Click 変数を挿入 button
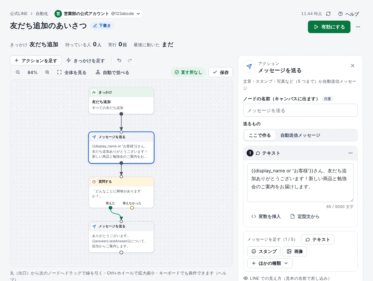 (x=266, y=216)
